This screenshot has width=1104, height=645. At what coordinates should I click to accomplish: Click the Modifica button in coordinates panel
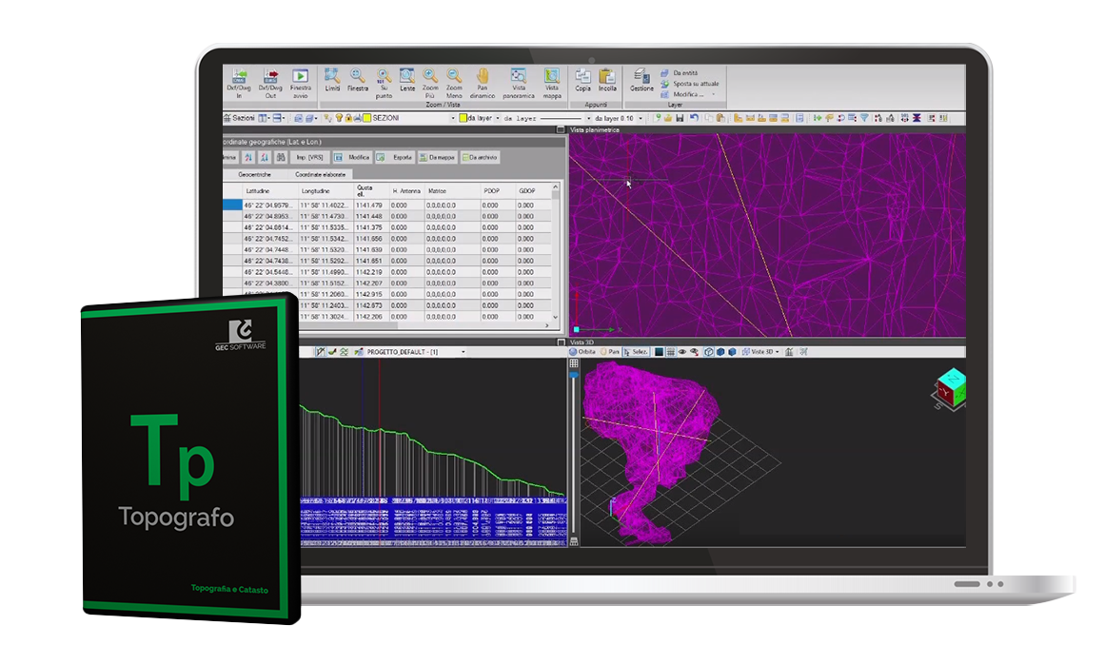(352, 158)
